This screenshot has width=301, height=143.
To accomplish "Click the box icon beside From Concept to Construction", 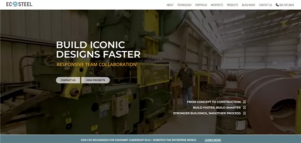I will coord(244,102).
